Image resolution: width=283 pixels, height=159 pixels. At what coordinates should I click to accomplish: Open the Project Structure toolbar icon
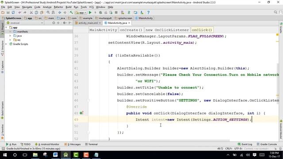point(135,12)
